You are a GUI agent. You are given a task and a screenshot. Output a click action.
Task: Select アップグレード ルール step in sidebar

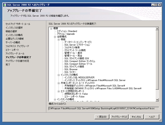pos(15,53)
